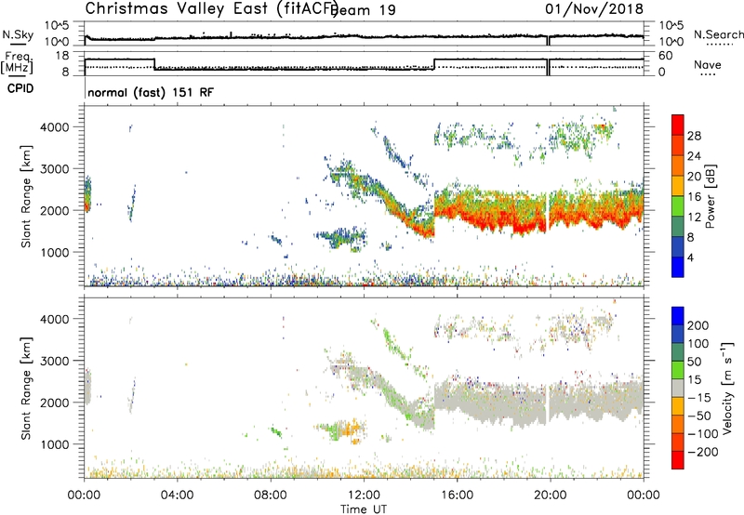Click the '1000' tick of the power panel
This screenshot has height=515, width=744.
point(55,252)
